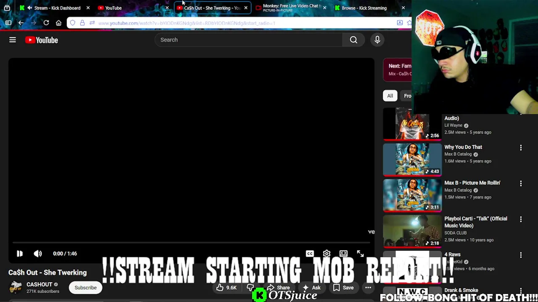Open CASHOUT channel name link
The height and width of the screenshot is (302, 538).
pos(40,284)
